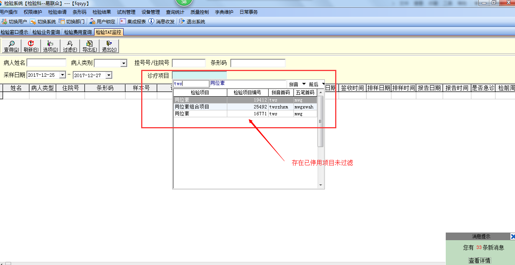Open the 日常事务 menu
The height and width of the screenshot is (265, 515).
point(249,12)
